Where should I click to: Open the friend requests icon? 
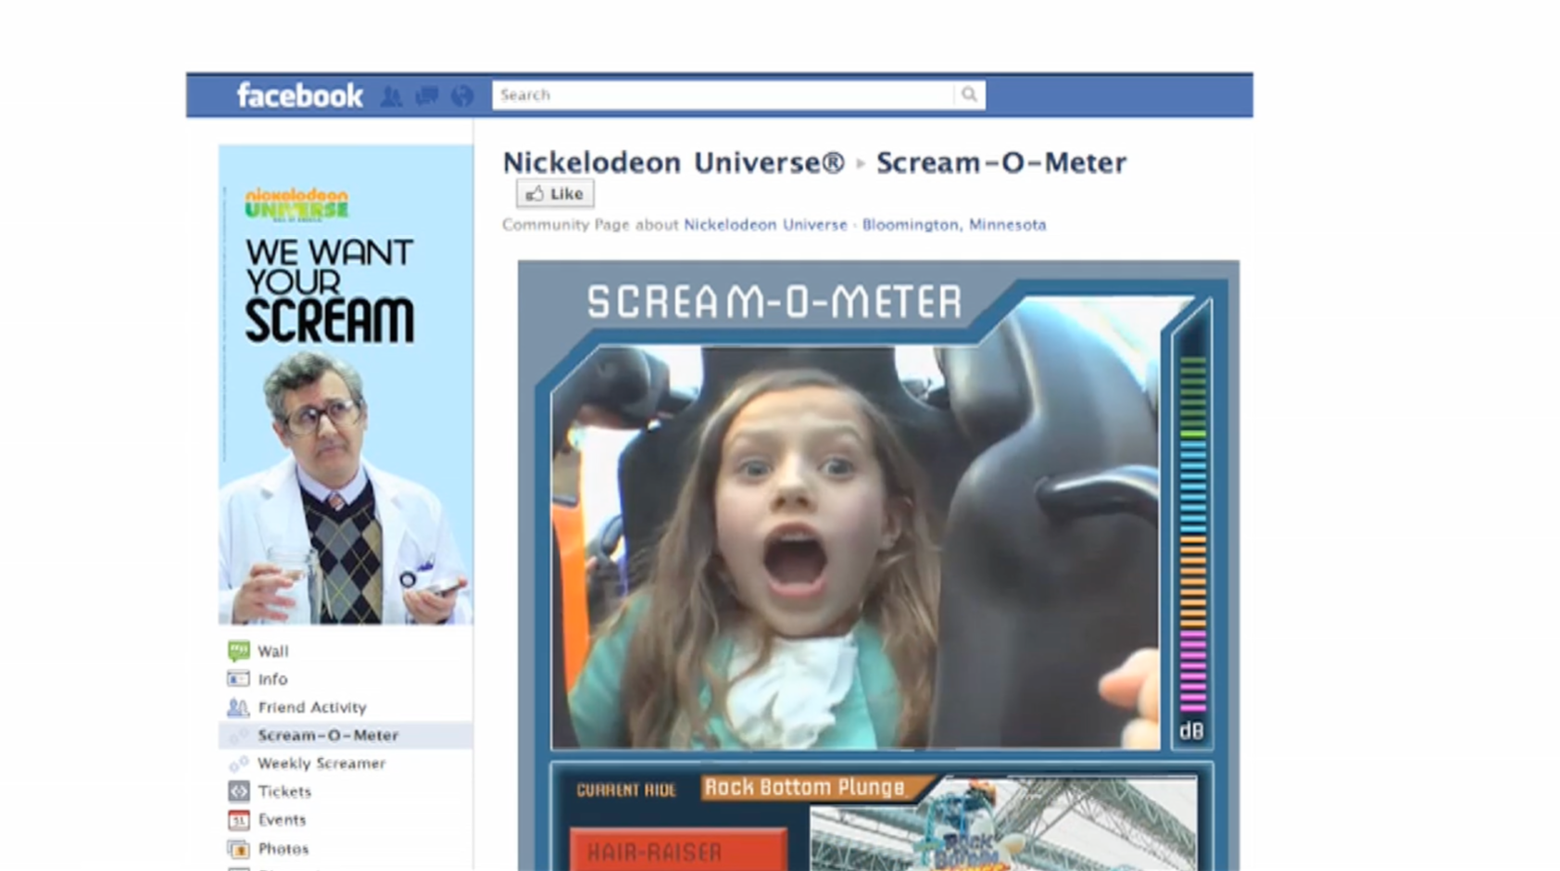[393, 95]
